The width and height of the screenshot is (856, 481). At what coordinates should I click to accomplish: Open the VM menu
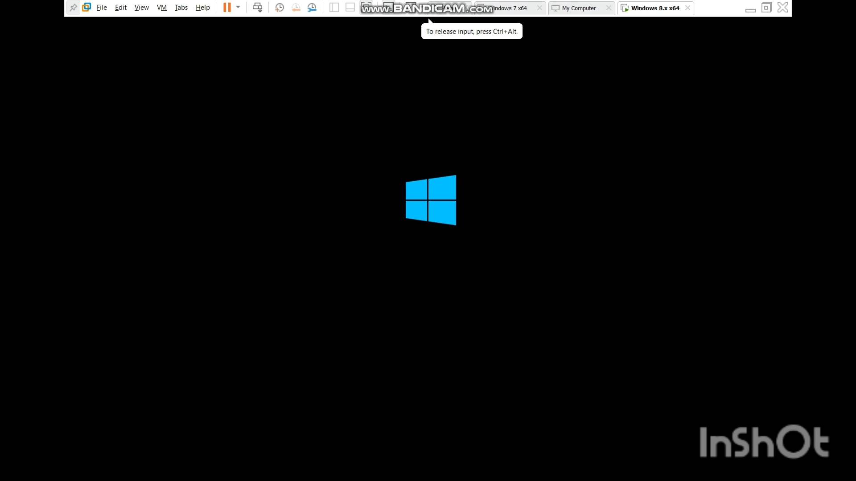161,8
